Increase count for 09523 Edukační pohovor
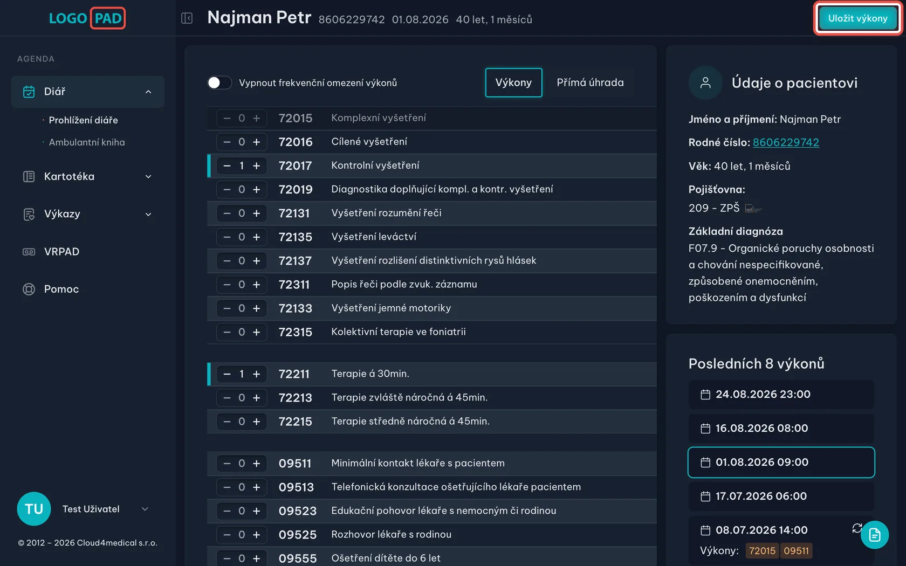The image size is (906, 566). click(x=257, y=510)
